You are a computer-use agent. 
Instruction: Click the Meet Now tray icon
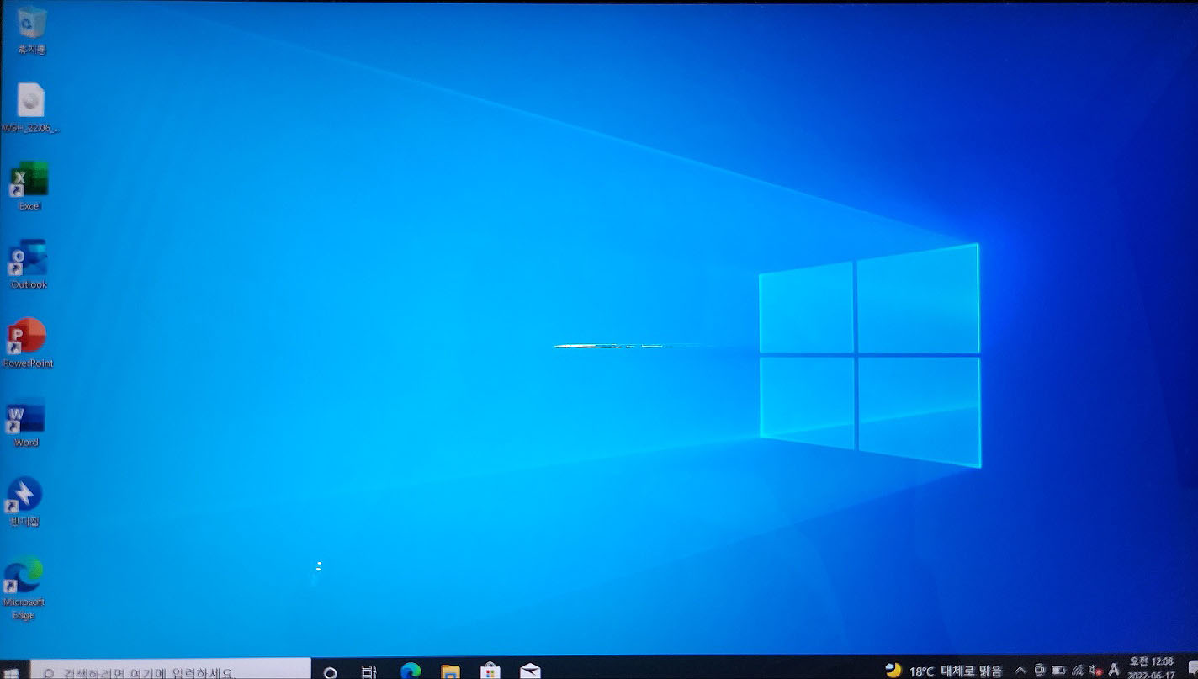tap(1040, 671)
